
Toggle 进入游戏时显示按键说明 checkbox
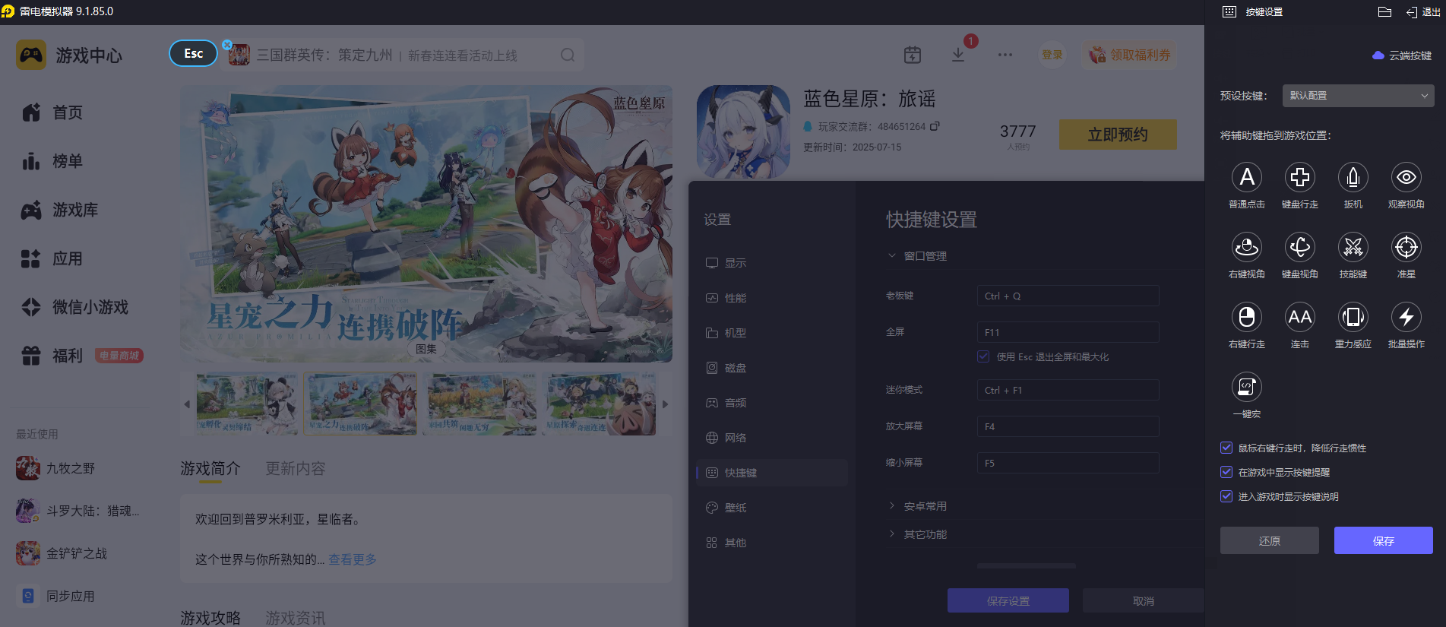(1226, 496)
